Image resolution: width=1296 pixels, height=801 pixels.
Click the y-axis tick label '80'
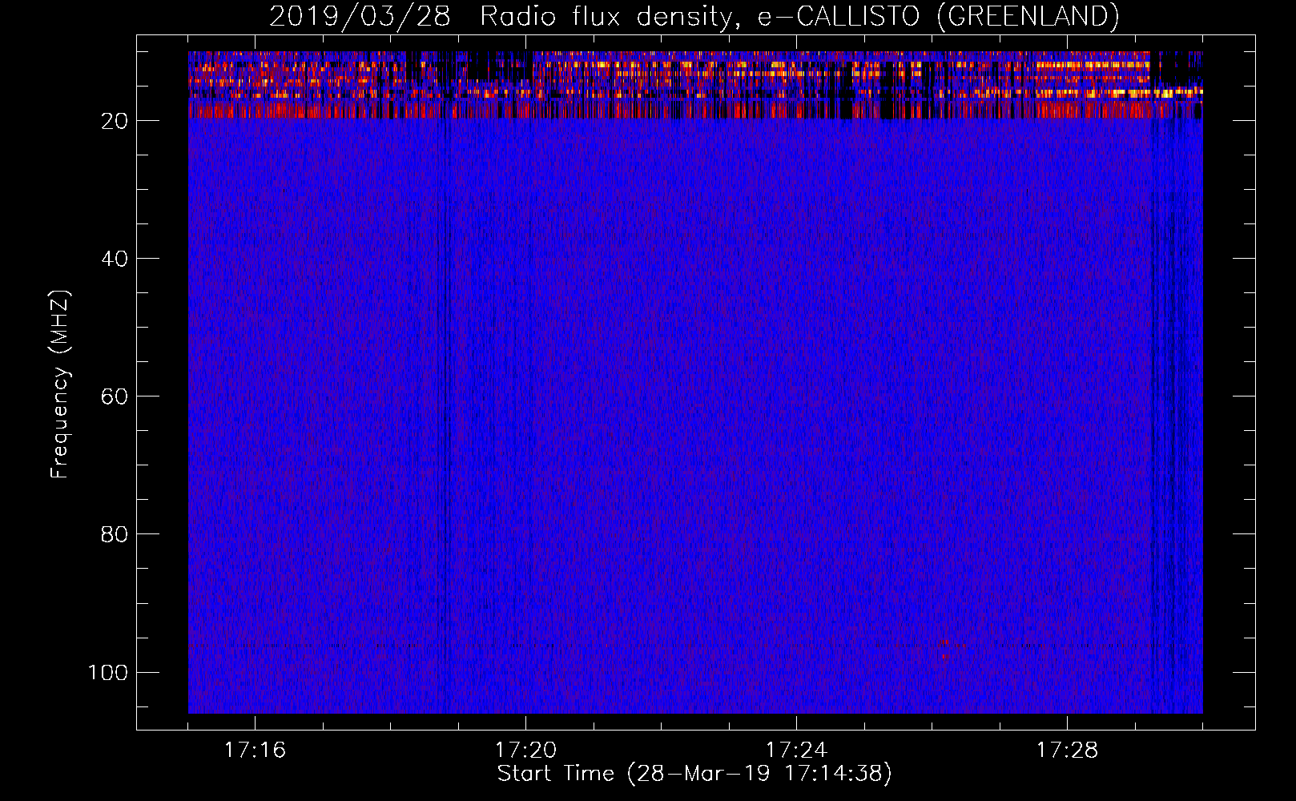coord(115,534)
